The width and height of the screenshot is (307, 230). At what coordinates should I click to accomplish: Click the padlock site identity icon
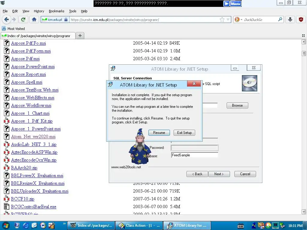pos(66,19)
